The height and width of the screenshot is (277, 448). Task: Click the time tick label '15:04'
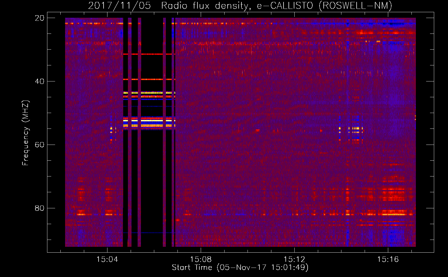pos(107,259)
